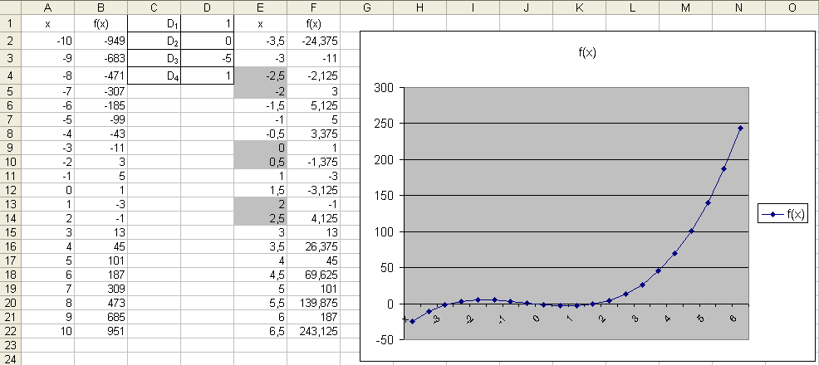Click the f(x) header in column B
The height and width of the screenshot is (365, 819).
(101, 23)
